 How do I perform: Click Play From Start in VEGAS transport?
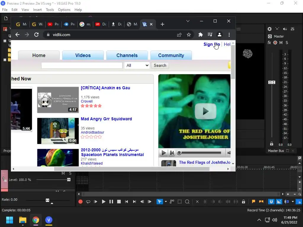coord(96,202)
